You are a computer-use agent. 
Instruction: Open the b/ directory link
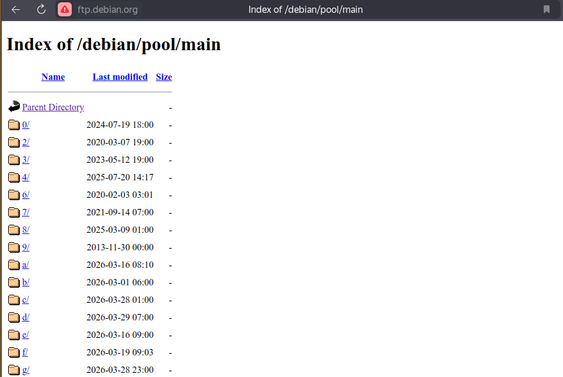pyautogui.click(x=26, y=282)
